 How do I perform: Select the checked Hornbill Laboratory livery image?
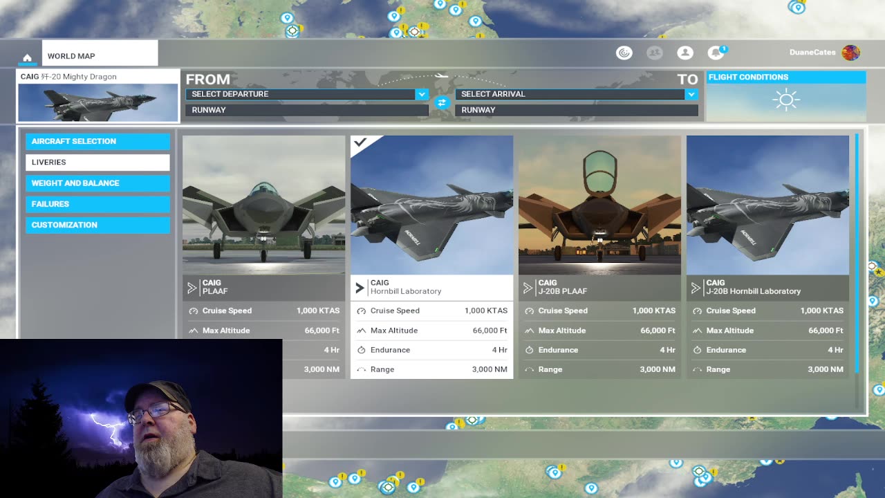pyautogui.click(x=431, y=205)
